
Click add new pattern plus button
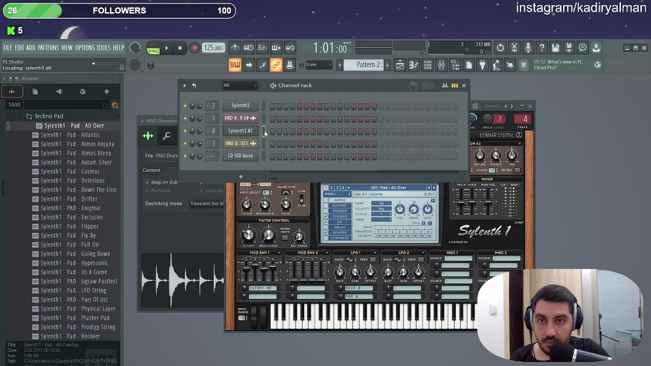point(387,65)
